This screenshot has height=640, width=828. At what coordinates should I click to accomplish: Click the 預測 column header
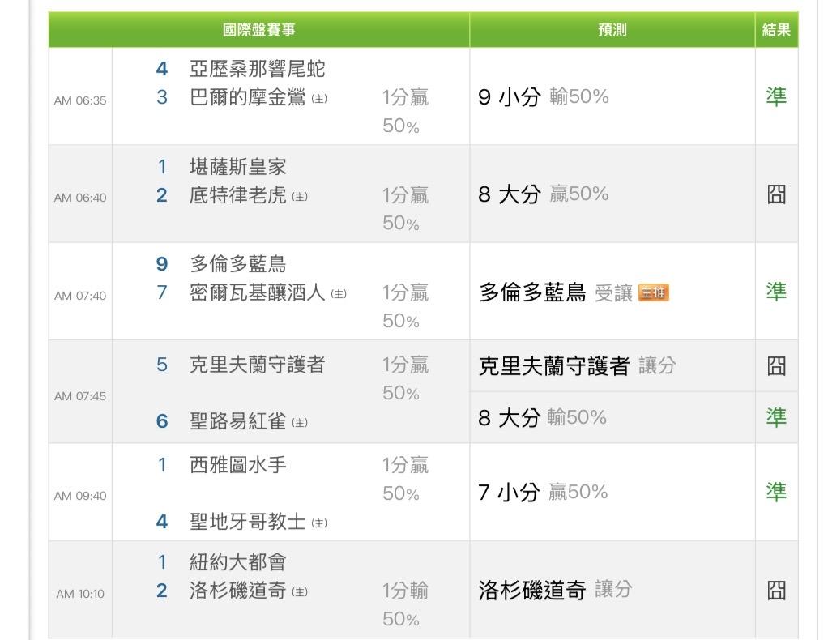pyautogui.click(x=612, y=30)
